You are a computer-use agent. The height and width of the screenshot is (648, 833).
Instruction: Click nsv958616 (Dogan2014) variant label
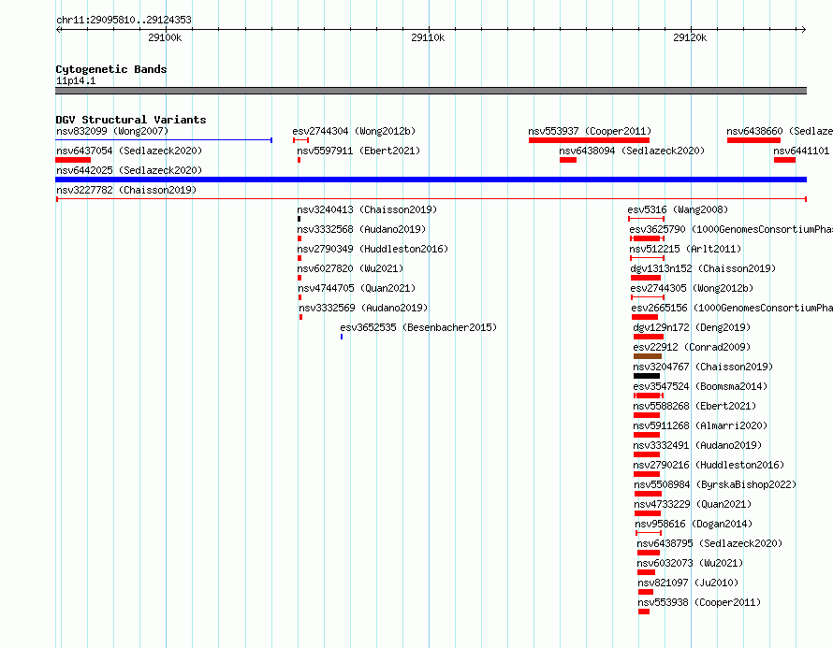(694, 524)
